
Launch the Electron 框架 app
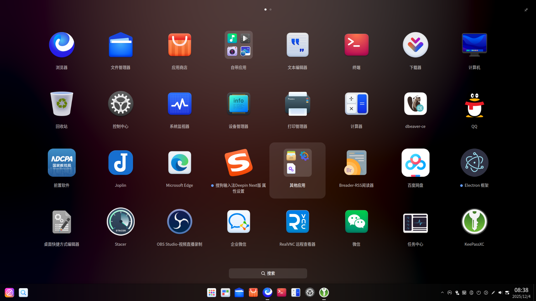pyautogui.click(x=474, y=163)
